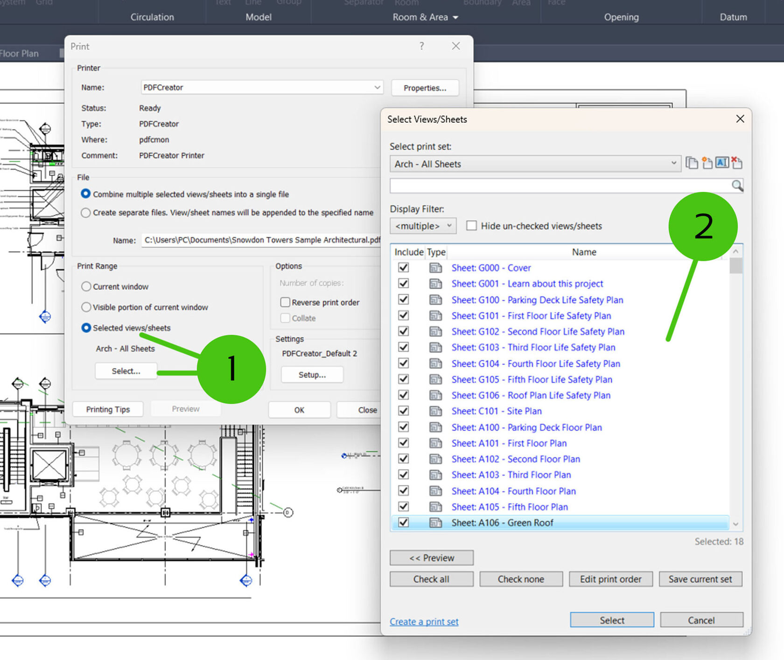
Task: Click the sheet search input field
Action: tap(560, 186)
